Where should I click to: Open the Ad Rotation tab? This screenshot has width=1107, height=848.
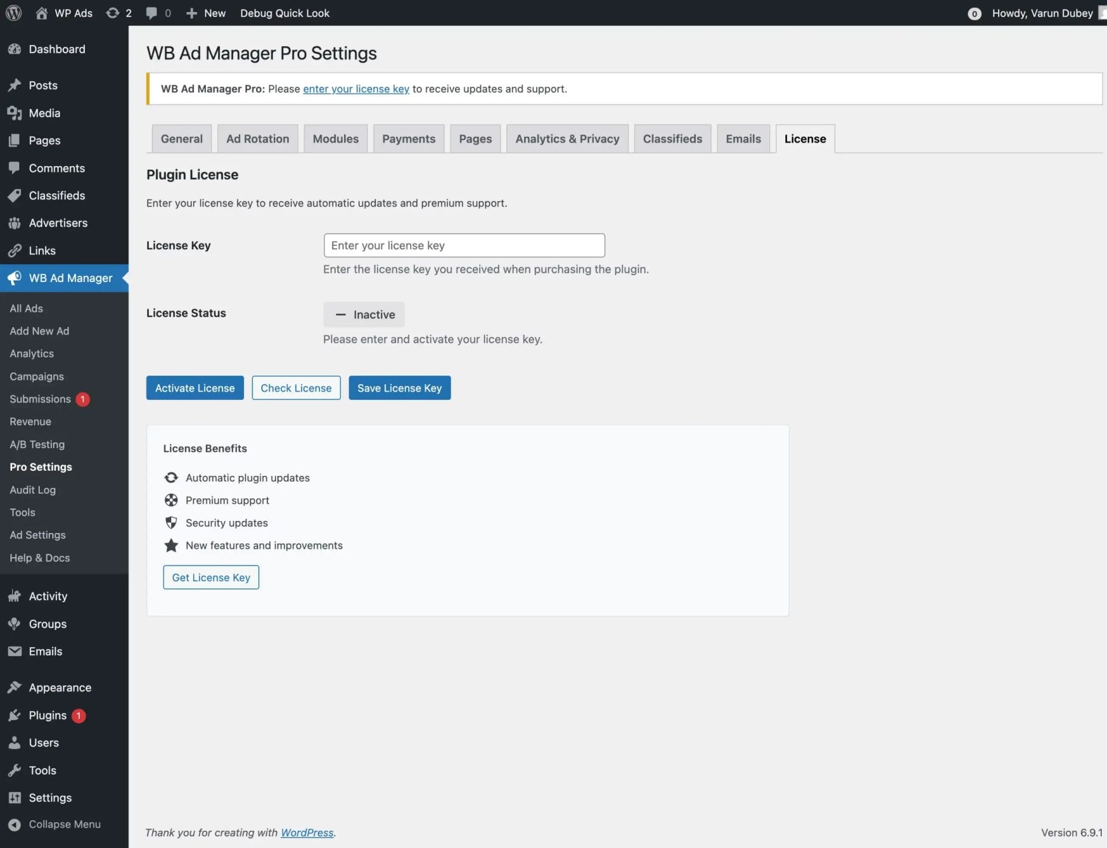tap(258, 138)
